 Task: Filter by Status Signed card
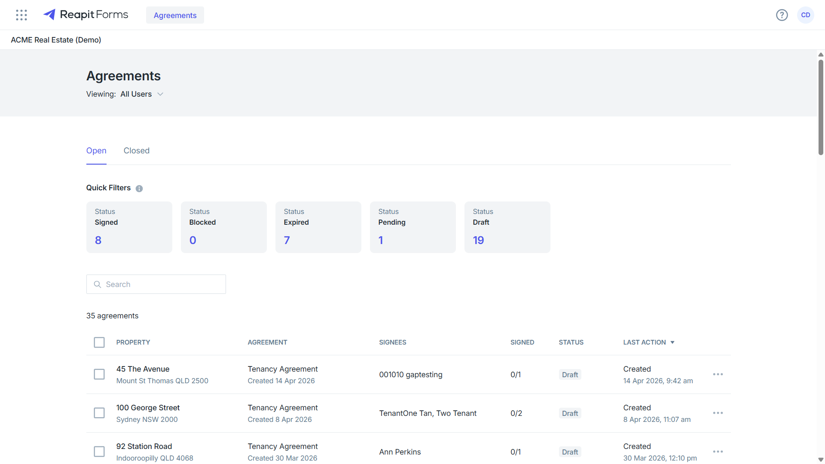(x=129, y=227)
